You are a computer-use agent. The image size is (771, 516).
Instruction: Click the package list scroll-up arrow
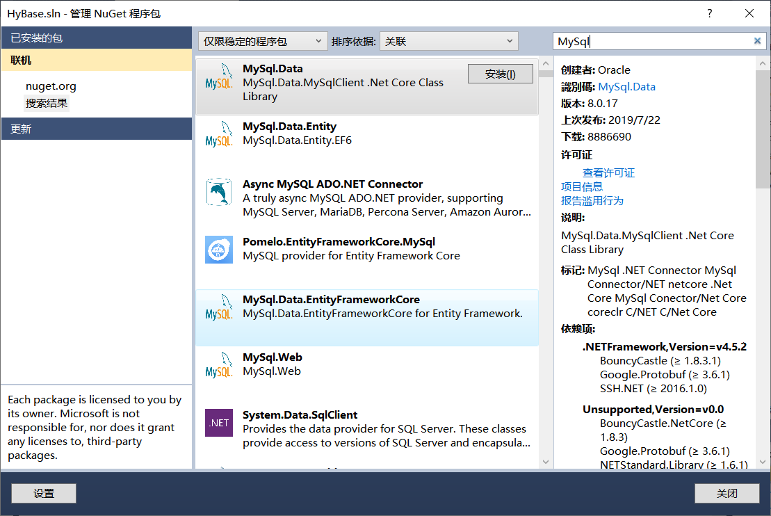point(546,64)
